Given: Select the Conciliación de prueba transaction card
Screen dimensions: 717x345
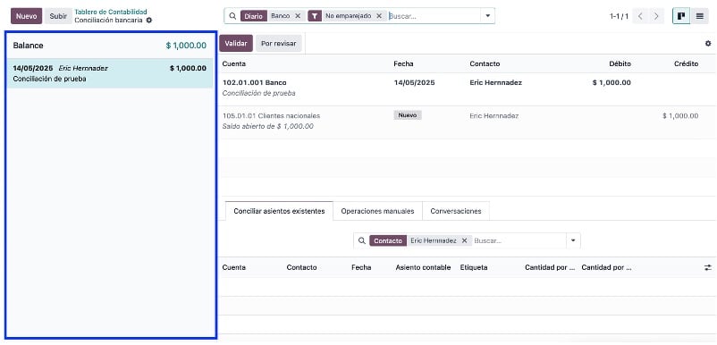Looking at the screenshot, I should pos(110,73).
